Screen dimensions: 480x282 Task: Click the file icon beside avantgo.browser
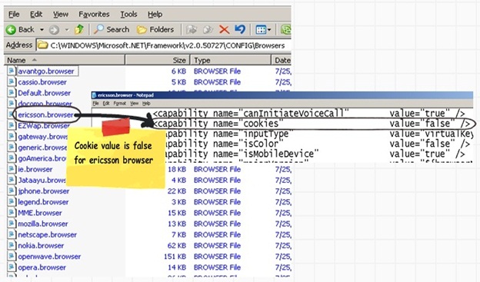click(x=12, y=71)
